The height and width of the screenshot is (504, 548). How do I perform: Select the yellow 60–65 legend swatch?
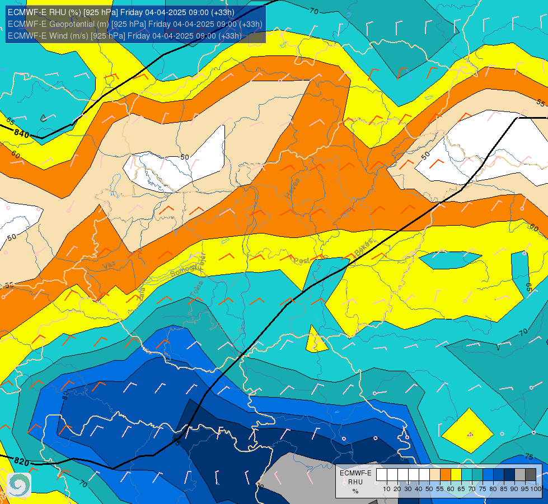(456, 475)
